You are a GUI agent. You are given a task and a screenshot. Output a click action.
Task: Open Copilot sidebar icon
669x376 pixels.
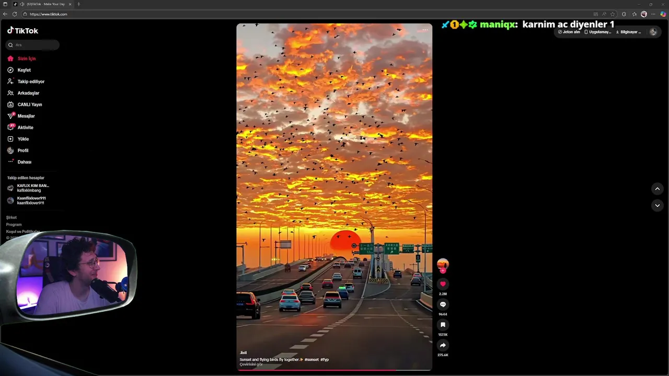click(663, 14)
